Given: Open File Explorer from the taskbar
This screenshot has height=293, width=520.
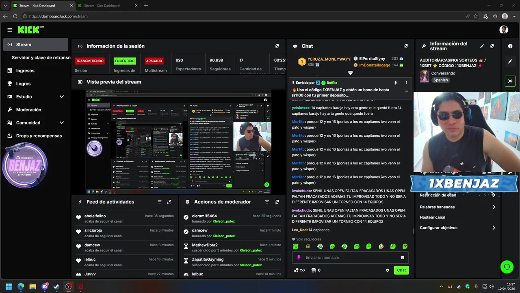Looking at the screenshot, I should click(x=32, y=286).
